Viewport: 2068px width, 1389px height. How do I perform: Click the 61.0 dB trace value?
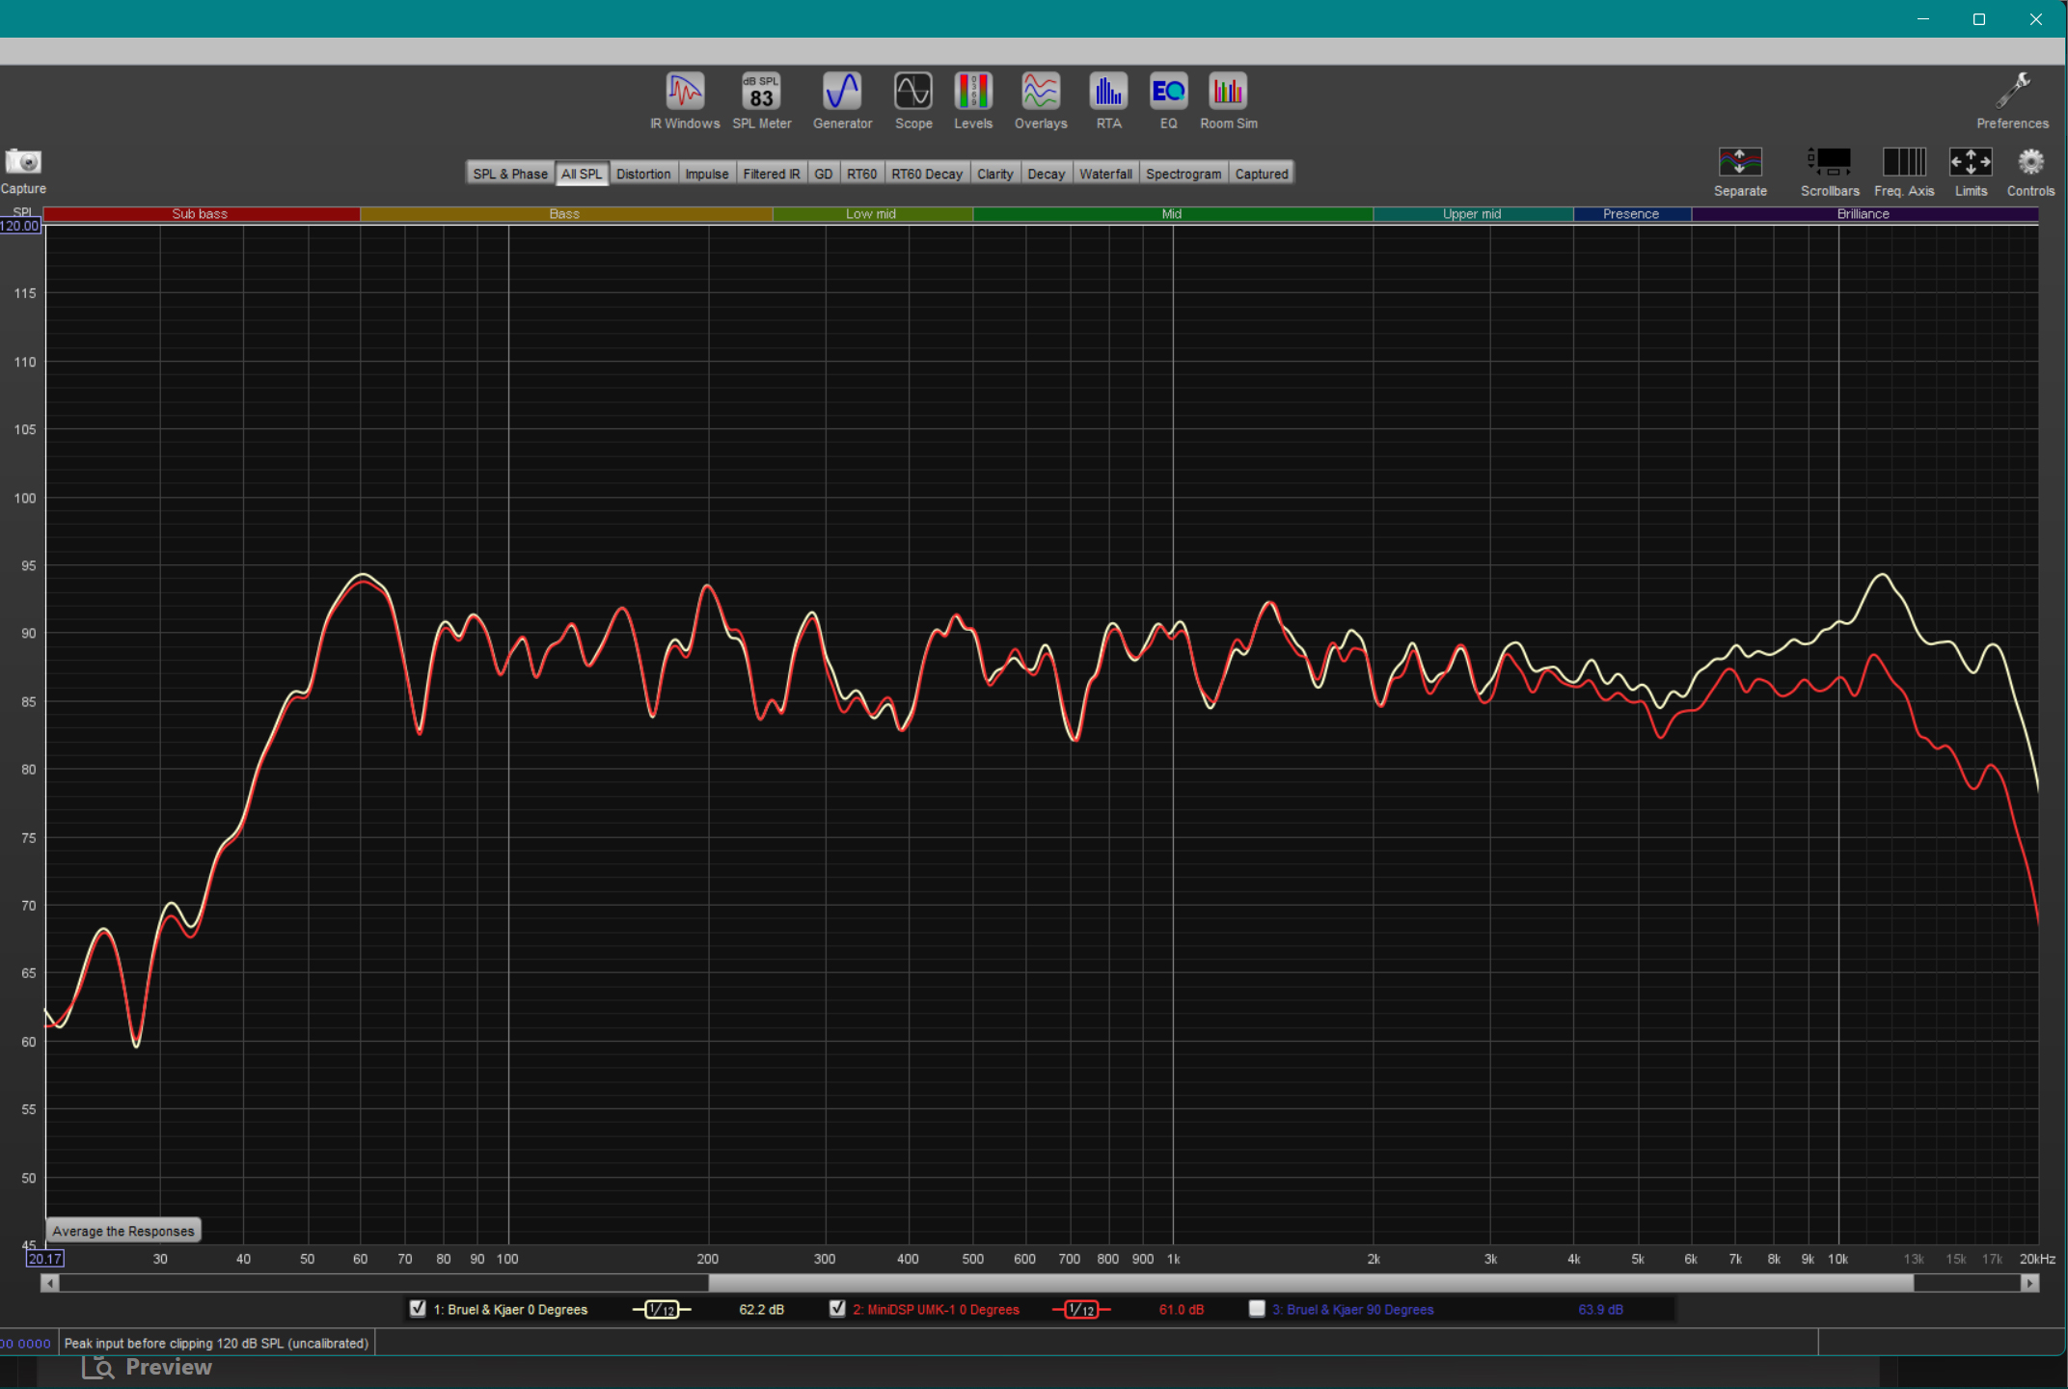(x=1181, y=1310)
